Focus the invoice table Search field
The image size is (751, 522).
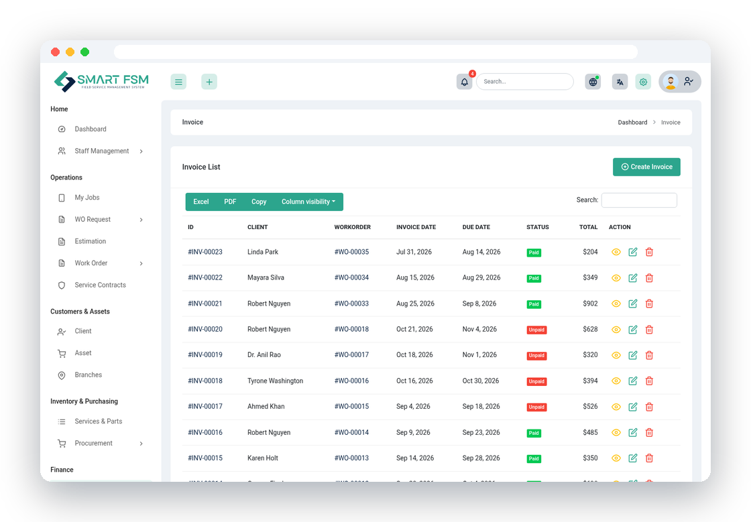(639, 200)
